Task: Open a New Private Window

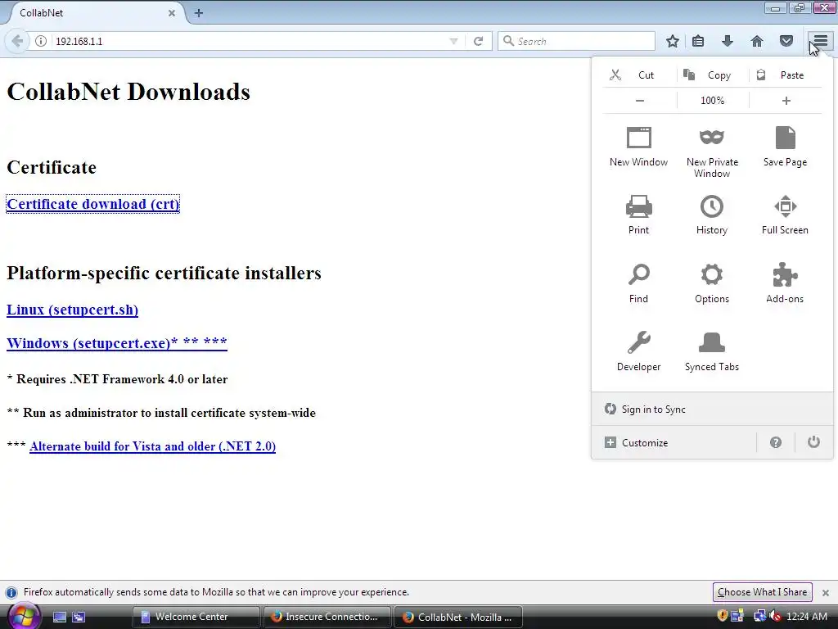Action: (x=712, y=152)
